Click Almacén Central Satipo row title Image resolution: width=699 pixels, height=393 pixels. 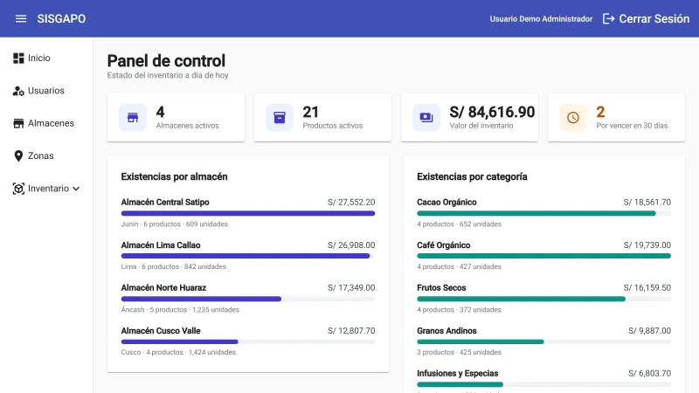(x=165, y=203)
